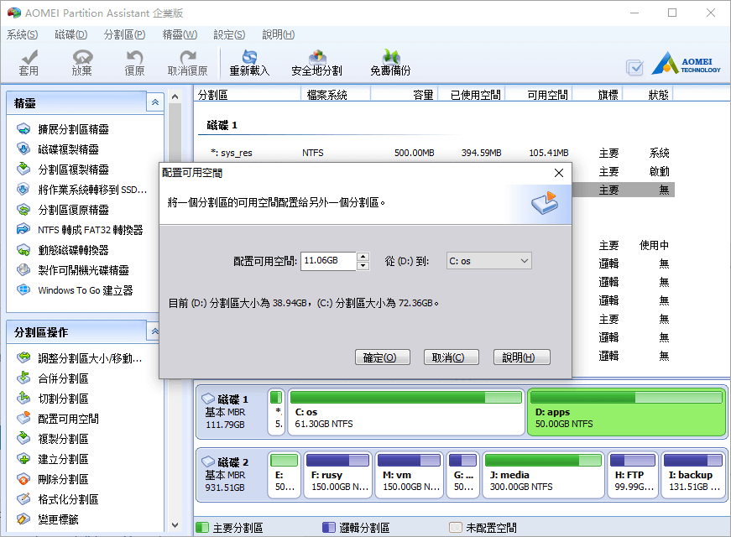Launch 分割區複製精靈 wizard

(62, 169)
